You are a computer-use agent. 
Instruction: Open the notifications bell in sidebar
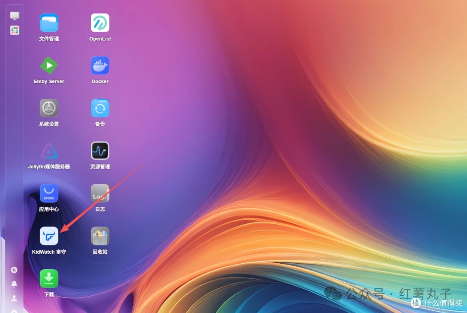pyautogui.click(x=14, y=284)
